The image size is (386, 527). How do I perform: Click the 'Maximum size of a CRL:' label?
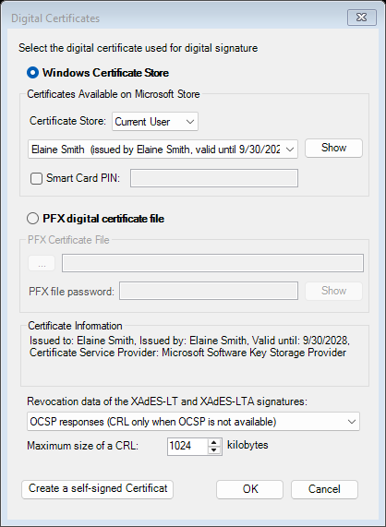point(83,446)
